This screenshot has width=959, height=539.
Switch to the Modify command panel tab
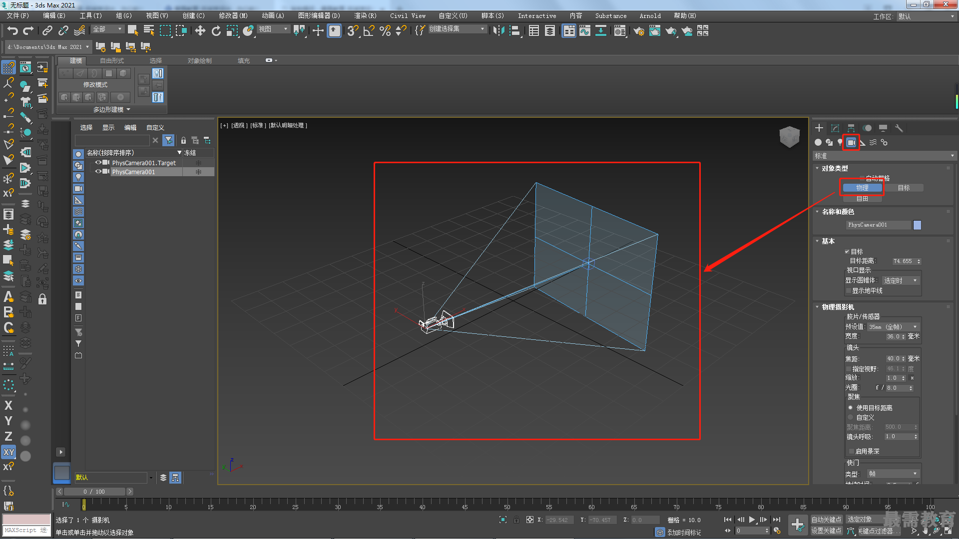[x=835, y=128]
